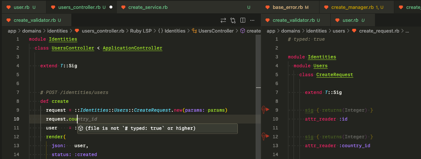Open the '{} Identities' module breadcrumb
421x159 pixels.
(x=172, y=31)
